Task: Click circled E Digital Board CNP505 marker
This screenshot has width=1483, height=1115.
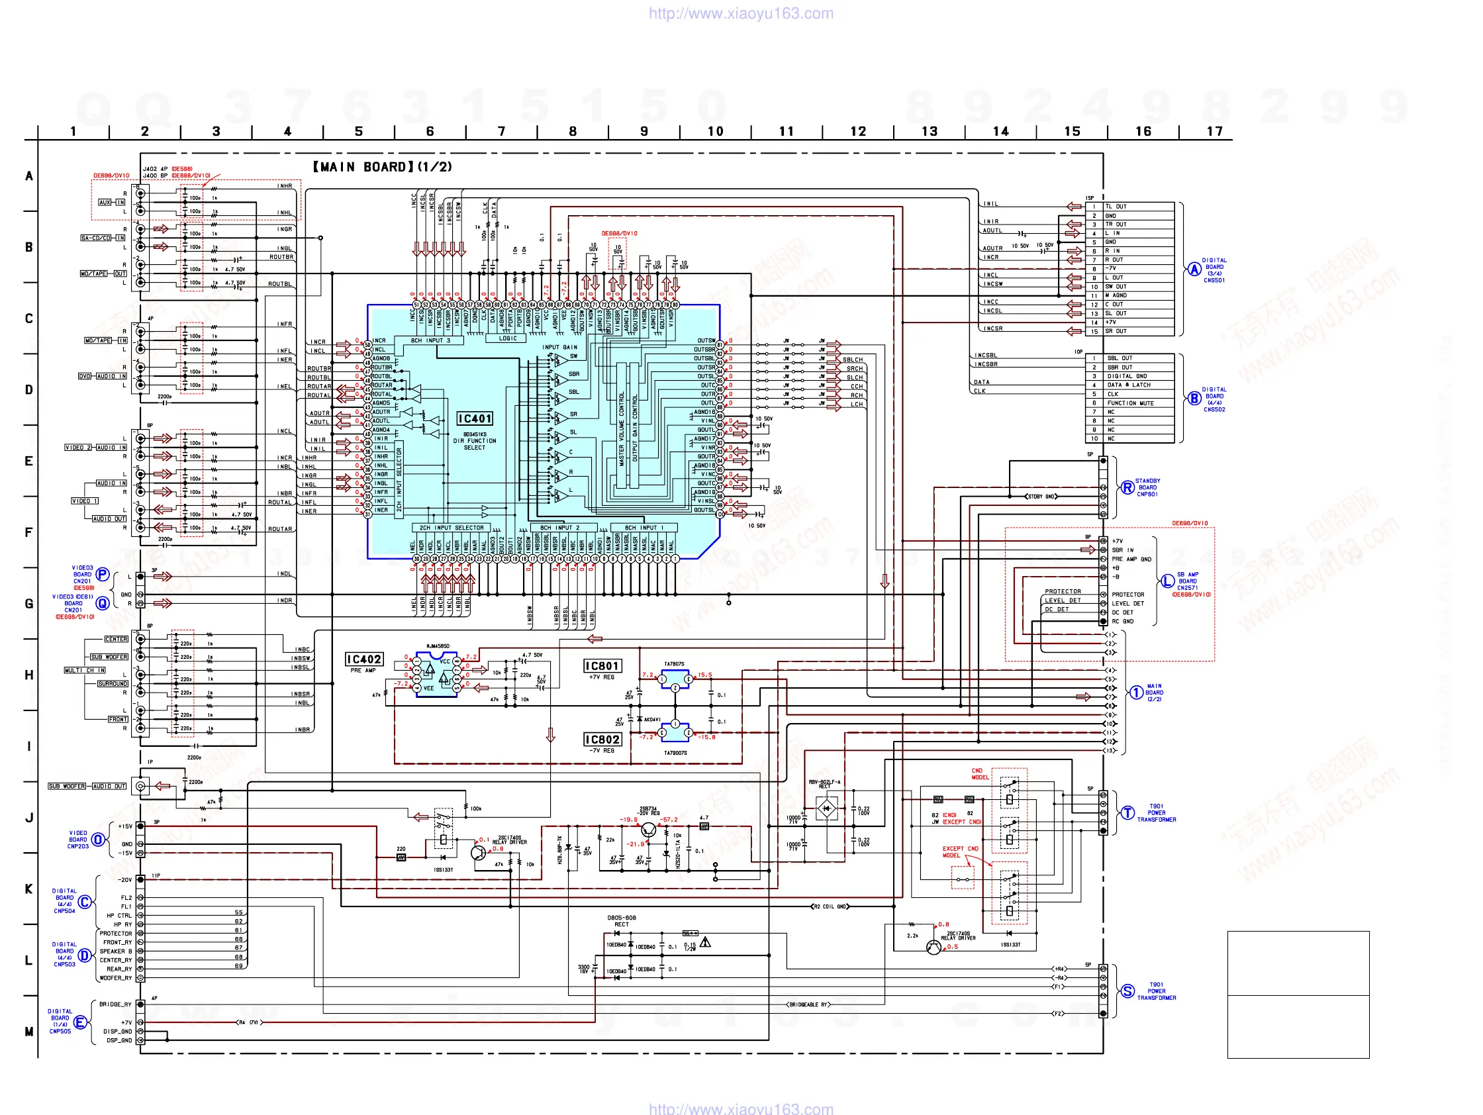Action: (81, 1022)
